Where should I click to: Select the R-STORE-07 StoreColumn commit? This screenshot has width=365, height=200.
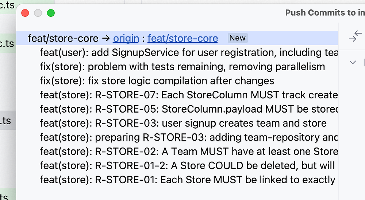click(188, 95)
